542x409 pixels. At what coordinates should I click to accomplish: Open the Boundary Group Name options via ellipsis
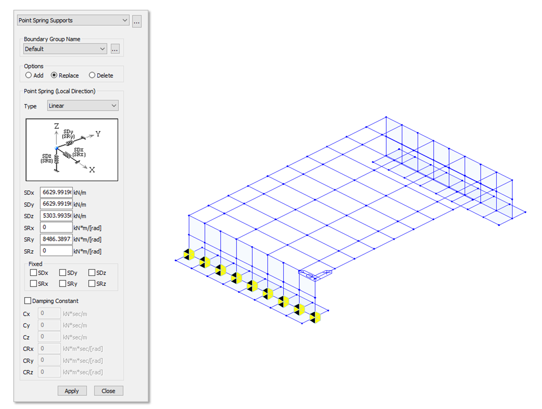click(115, 48)
